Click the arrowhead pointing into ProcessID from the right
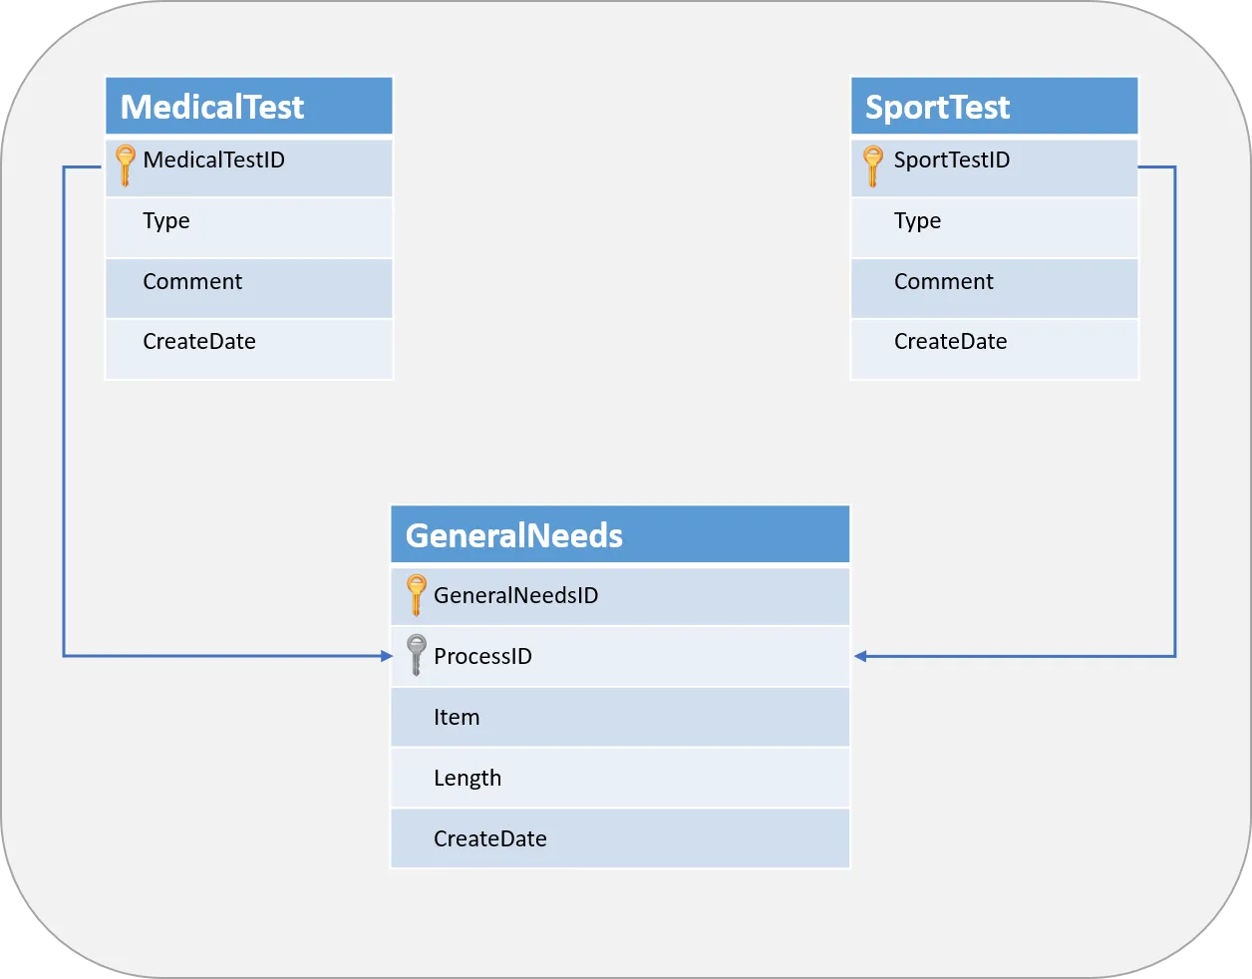The image size is (1252, 979). (861, 656)
